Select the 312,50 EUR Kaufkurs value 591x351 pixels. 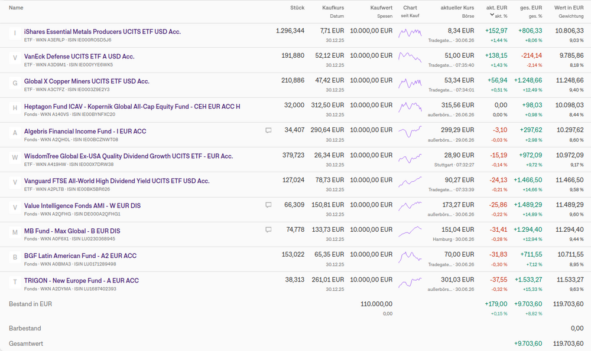[327, 106]
